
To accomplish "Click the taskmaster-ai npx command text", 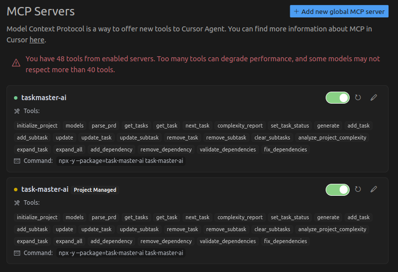I will tap(121, 161).
